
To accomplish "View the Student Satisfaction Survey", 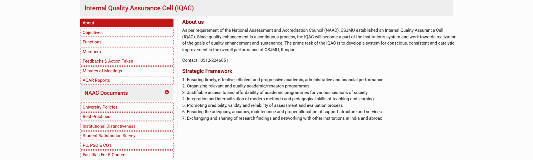I will coord(109,136).
